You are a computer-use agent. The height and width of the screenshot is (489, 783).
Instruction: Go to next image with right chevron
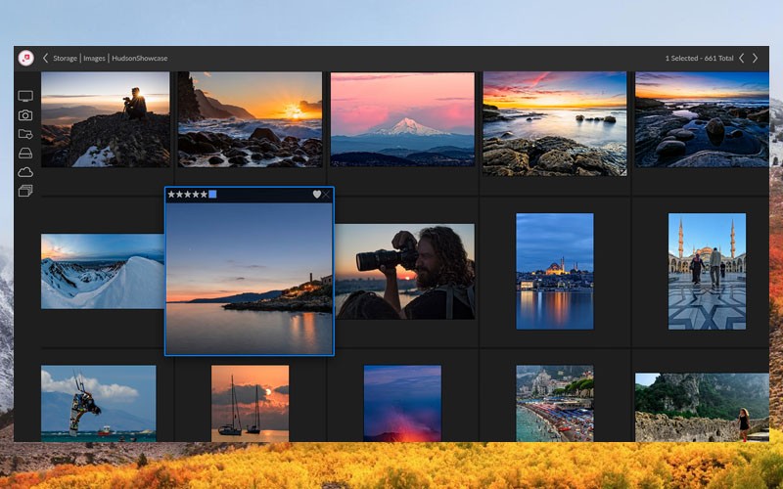click(755, 59)
